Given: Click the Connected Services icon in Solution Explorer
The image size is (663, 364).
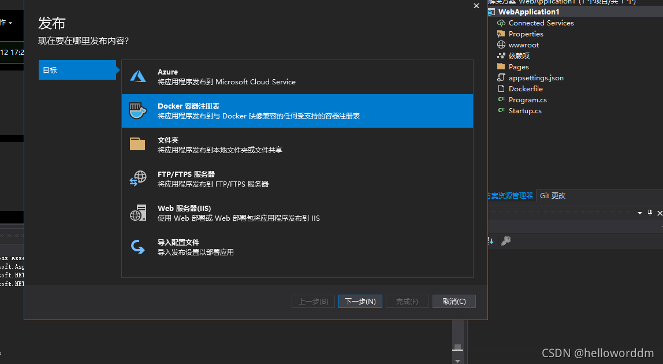Looking at the screenshot, I should click(501, 23).
